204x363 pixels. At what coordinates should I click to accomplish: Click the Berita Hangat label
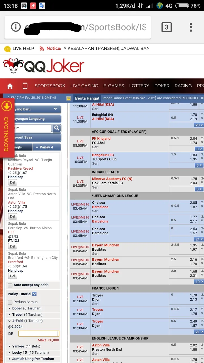point(87,98)
